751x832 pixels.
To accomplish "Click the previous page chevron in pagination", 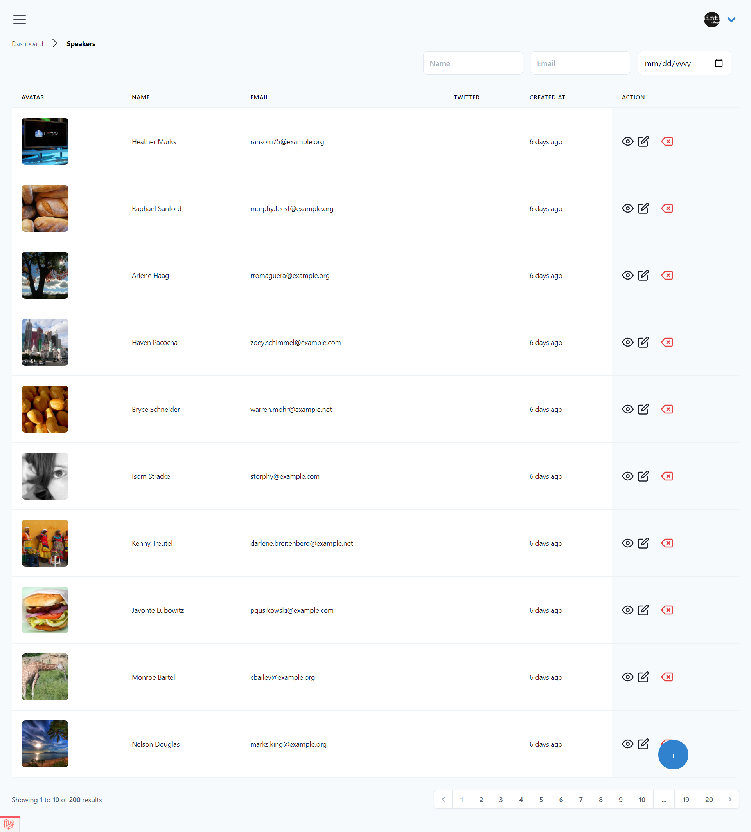I will pyautogui.click(x=443, y=800).
